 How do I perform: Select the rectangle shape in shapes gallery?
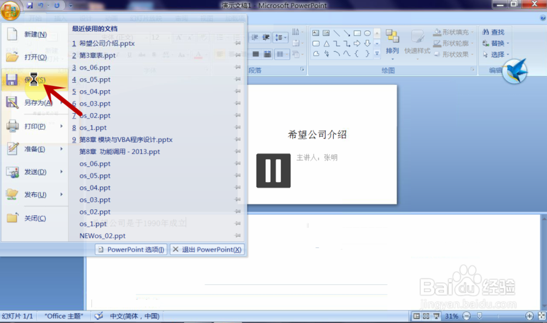[x=357, y=33]
